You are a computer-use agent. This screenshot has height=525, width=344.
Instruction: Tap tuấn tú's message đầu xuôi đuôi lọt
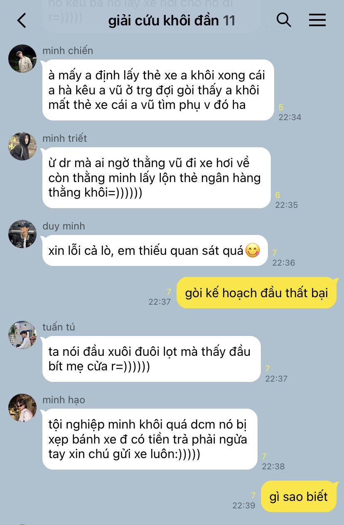click(x=151, y=359)
